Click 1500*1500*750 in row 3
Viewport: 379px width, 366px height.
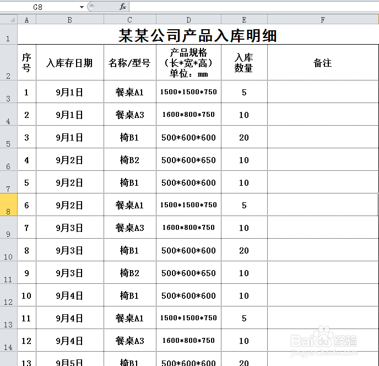pyautogui.click(x=188, y=92)
